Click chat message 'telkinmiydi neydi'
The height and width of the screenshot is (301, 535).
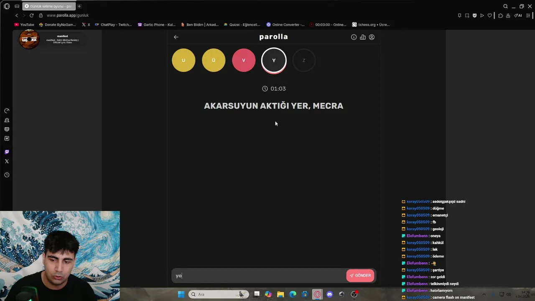(x=445, y=284)
